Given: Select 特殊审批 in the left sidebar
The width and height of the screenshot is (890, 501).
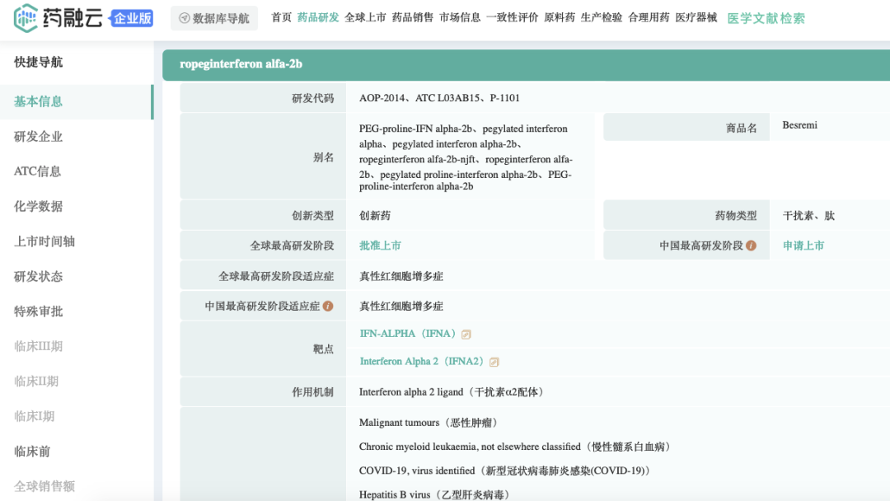Looking at the screenshot, I should pos(38,311).
